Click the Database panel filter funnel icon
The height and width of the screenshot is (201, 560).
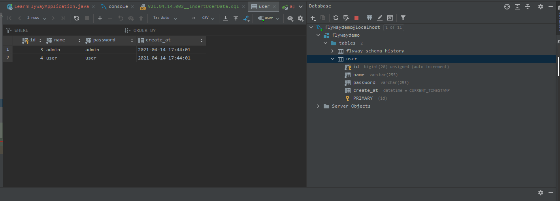click(403, 18)
